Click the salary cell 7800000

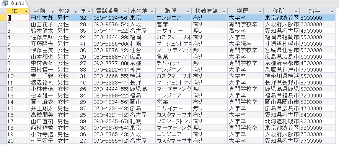(317, 134)
